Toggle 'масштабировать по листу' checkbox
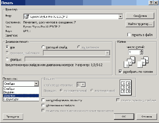The height and width of the screenshot is (123, 159). point(43,100)
